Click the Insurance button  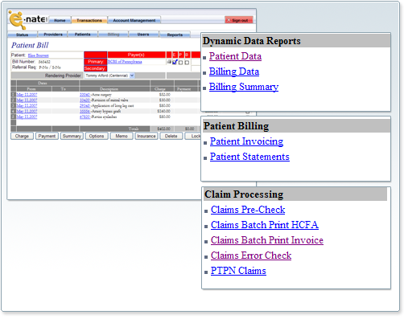(x=146, y=136)
